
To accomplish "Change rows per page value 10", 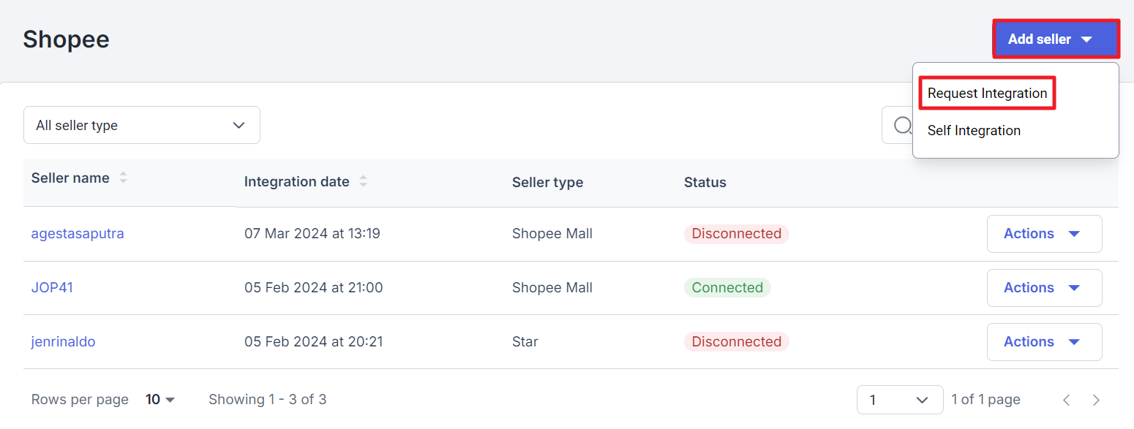I will point(160,400).
